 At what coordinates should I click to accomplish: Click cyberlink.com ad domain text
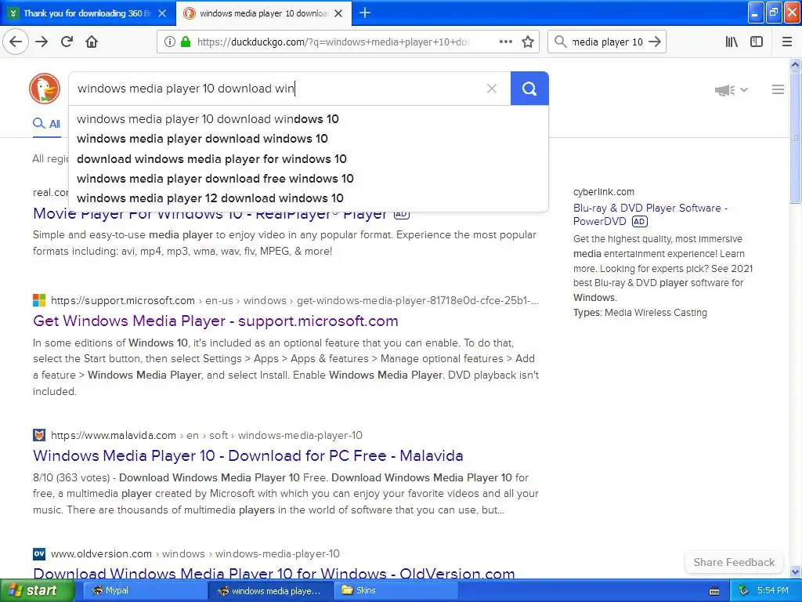[x=604, y=192]
